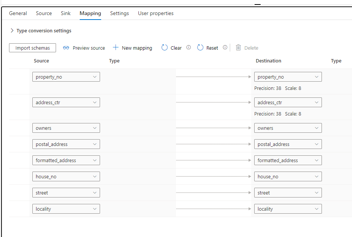Open the source property_no dropdown
Screen dimensions: 352x237
[x=66, y=77]
